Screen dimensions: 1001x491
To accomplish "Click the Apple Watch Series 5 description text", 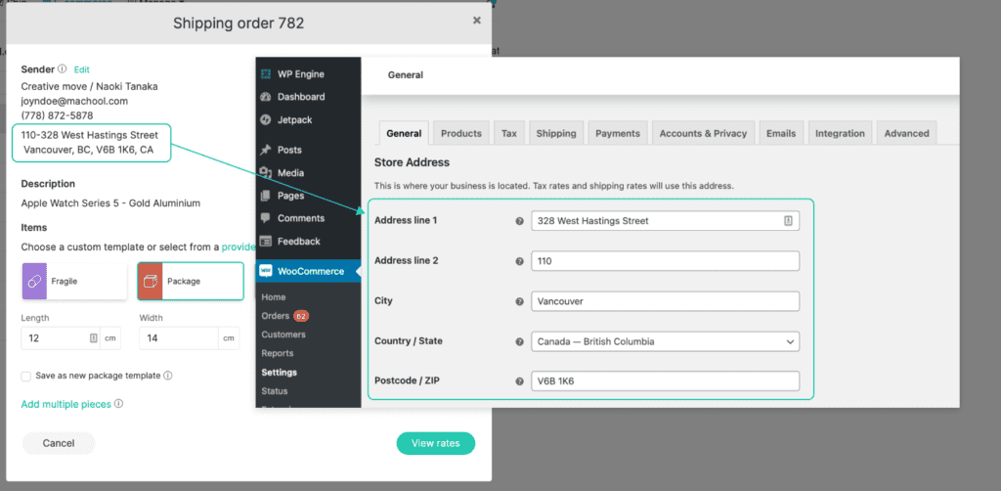I will (x=110, y=203).
